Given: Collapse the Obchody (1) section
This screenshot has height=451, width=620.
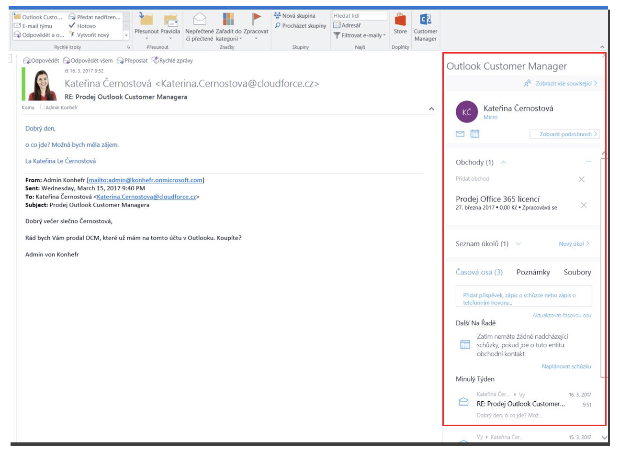Looking at the screenshot, I should pos(504,163).
